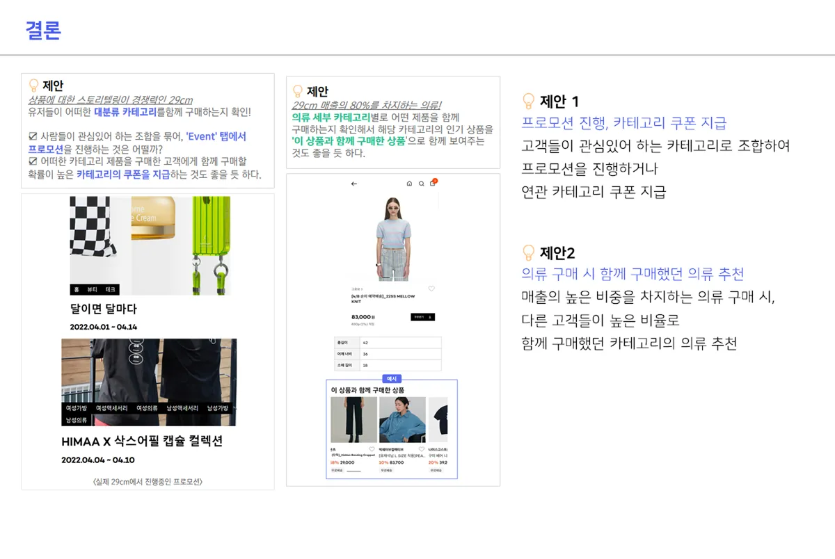Tap the back arrow in the product page mockup
835x559 pixels.
(x=354, y=184)
